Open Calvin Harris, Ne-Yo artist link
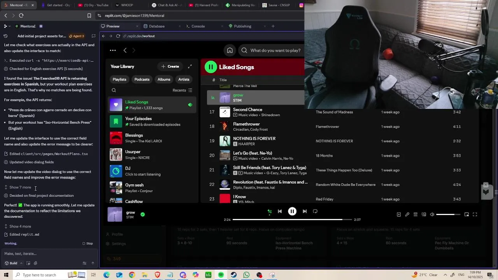 pos(277,159)
